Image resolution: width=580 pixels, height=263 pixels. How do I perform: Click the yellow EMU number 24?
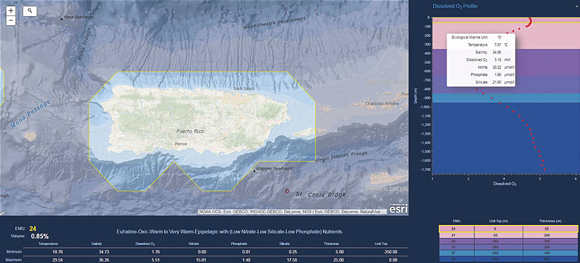(33, 229)
